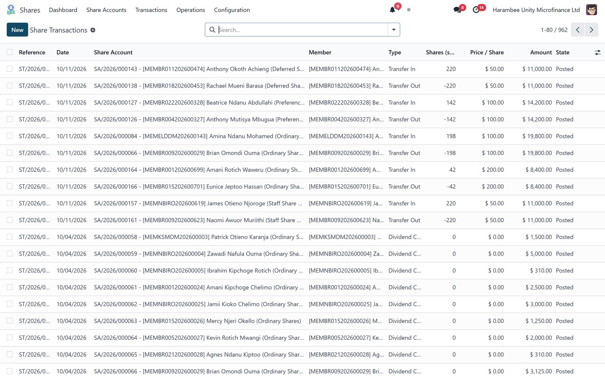Go to the previous page arrow
The width and height of the screenshot is (605, 378).
577,30
